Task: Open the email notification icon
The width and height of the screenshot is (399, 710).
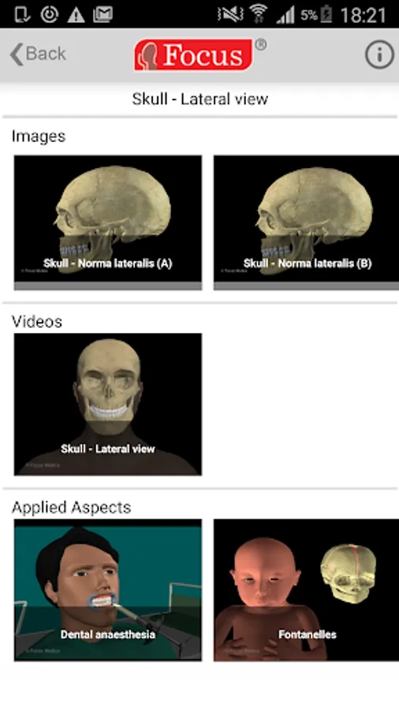Action: point(103,14)
